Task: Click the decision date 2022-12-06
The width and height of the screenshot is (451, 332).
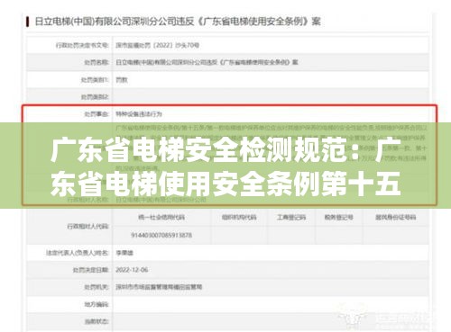Action: pyautogui.click(x=132, y=270)
